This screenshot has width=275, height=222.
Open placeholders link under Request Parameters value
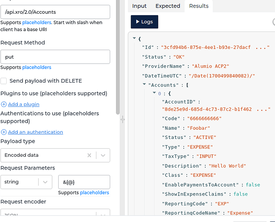(x=94, y=193)
